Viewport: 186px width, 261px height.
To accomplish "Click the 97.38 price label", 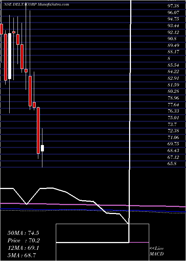I will point(173,6).
